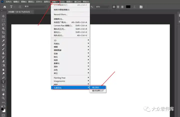Choose Camera Raw 滤镜(C)... entry
Viewport: 180px width, 117px height.
(x=70, y=26)
